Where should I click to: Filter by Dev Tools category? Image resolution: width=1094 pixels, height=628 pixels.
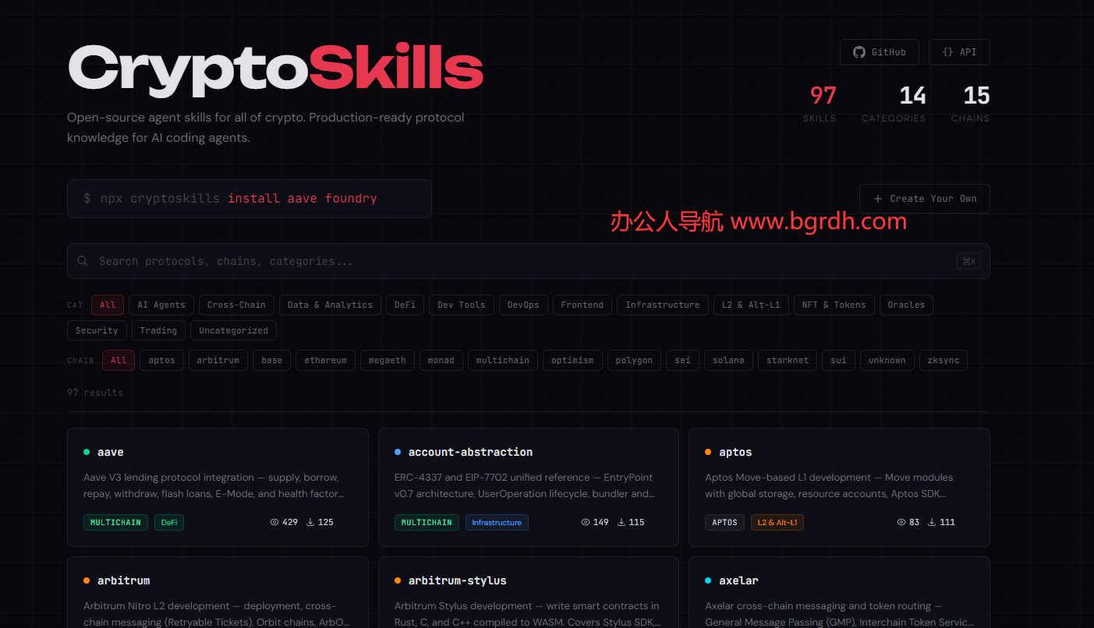[x=462, y=305]
